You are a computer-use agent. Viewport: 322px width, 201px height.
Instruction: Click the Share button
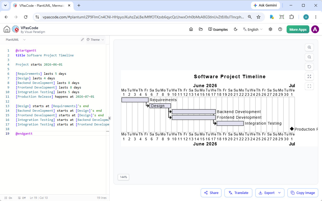pyautogui.click(x=211, y=193)
